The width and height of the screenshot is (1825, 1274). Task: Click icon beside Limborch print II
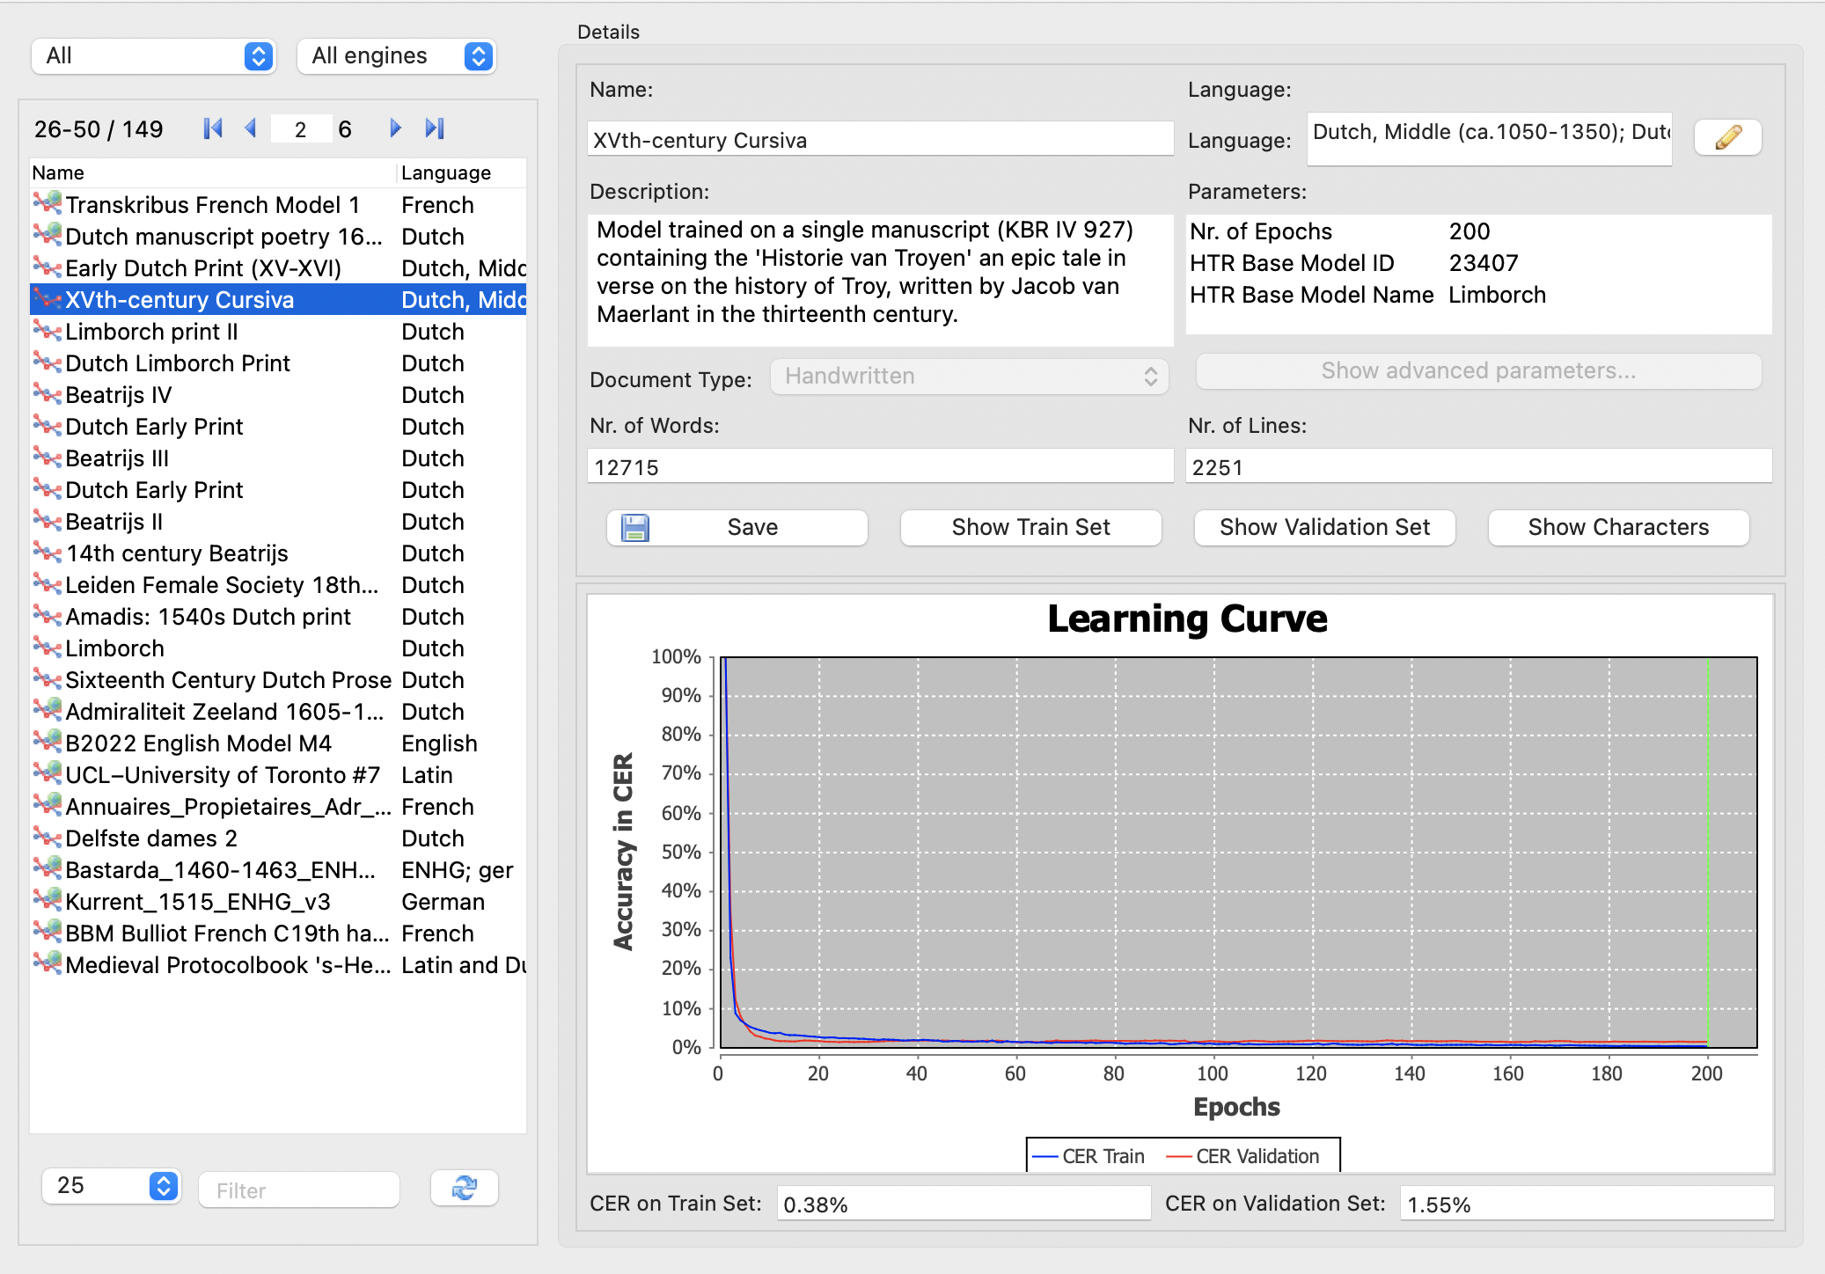coord(48,330)
